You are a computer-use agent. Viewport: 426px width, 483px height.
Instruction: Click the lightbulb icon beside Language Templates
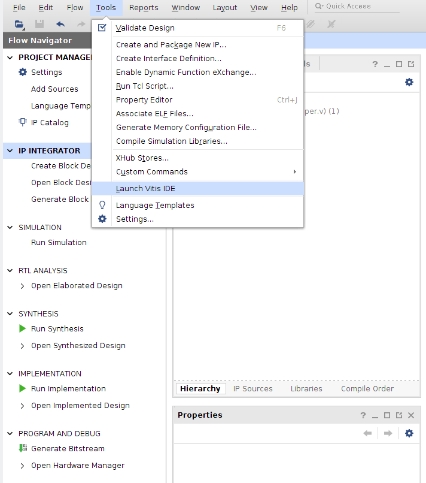(x=102, y=205)
